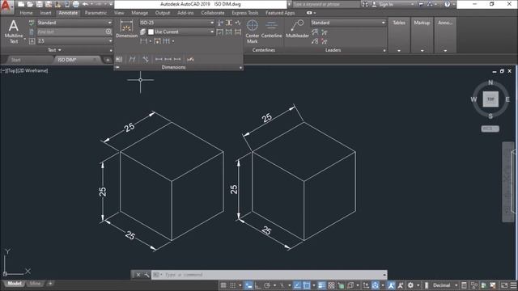Toggle infer constraints in status bar

click(248, 285)
